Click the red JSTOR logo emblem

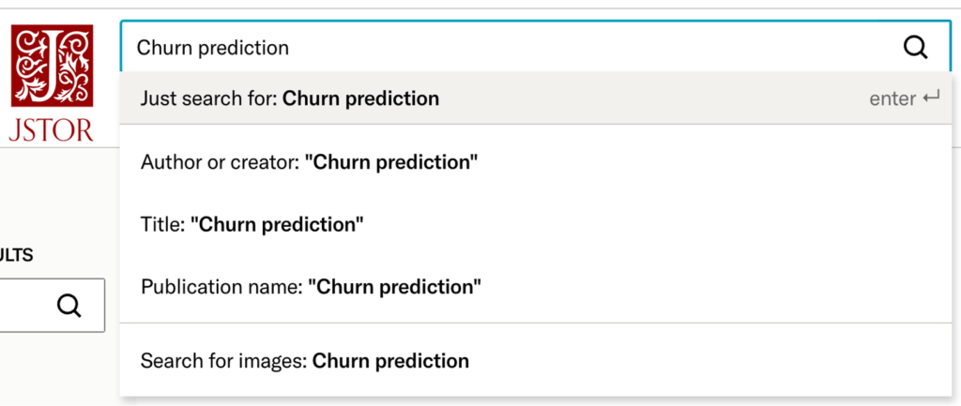click(x=53, y=65)
